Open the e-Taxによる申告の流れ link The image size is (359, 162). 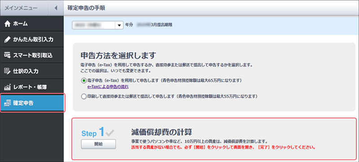click(108, 87)
